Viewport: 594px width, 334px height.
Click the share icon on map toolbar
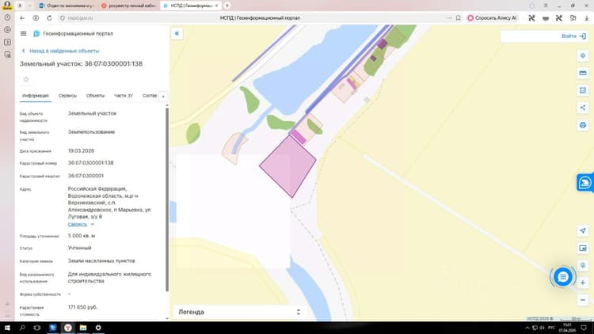point(583,108)
